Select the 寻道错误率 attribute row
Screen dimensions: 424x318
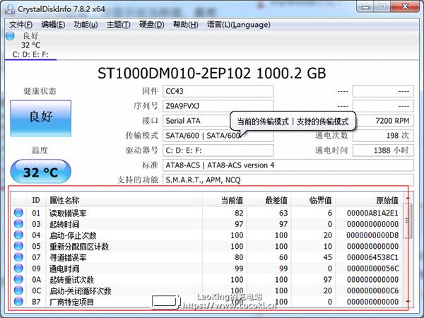(206, 257)
